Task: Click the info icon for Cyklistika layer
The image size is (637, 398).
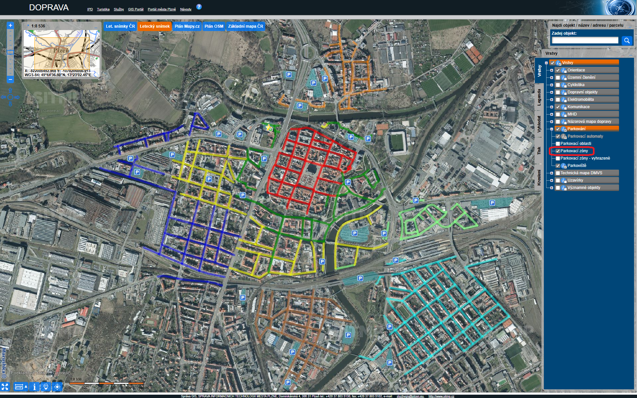Action: tap(564, 85)
